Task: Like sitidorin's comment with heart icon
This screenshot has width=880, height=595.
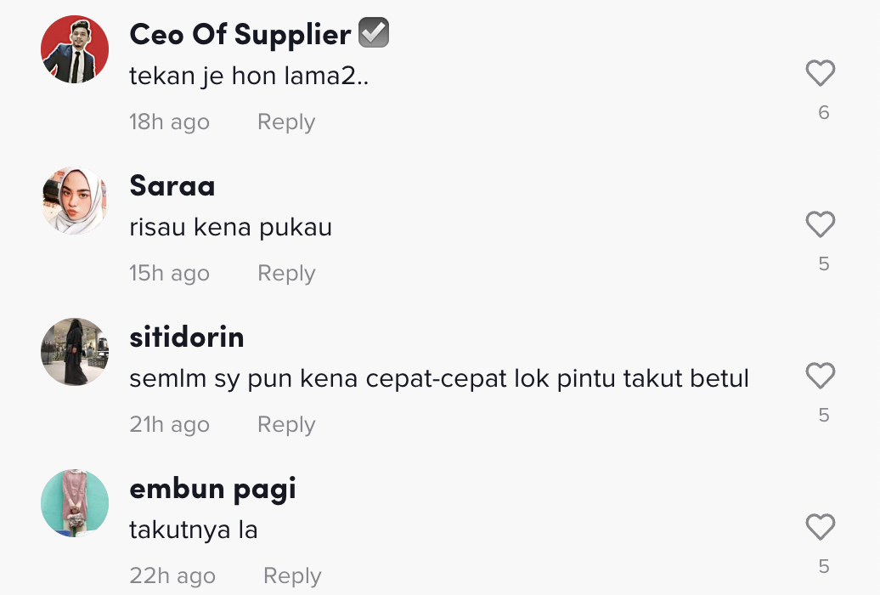Action: tap(821, 377)
